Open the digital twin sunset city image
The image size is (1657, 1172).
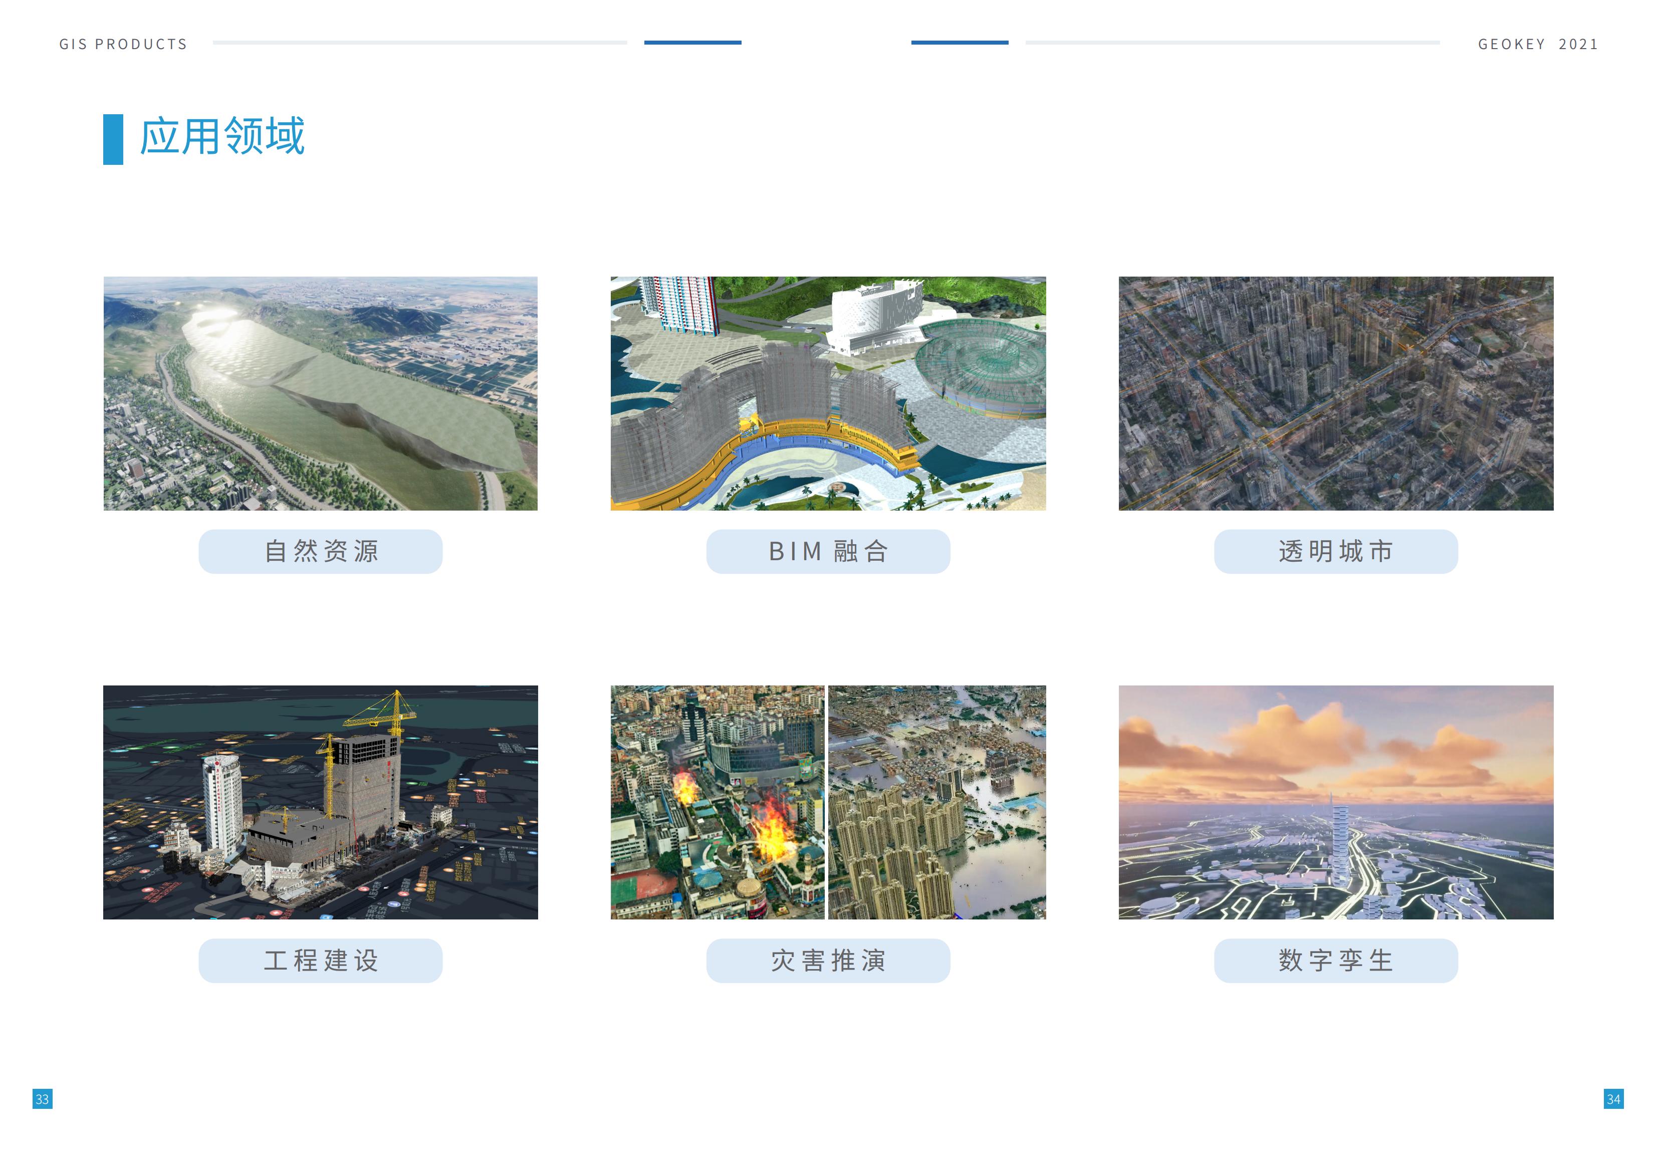pyautogui.click(x=1336, y=802)
